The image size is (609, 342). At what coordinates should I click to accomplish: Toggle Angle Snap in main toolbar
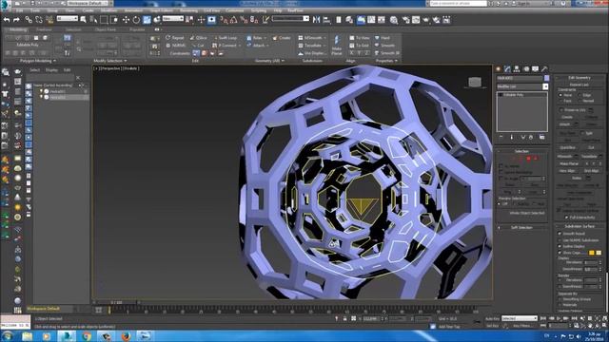(234, 19)
